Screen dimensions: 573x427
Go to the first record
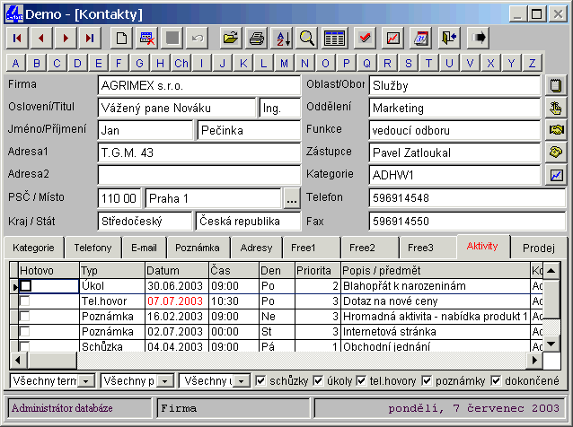[x=17, y=38]
